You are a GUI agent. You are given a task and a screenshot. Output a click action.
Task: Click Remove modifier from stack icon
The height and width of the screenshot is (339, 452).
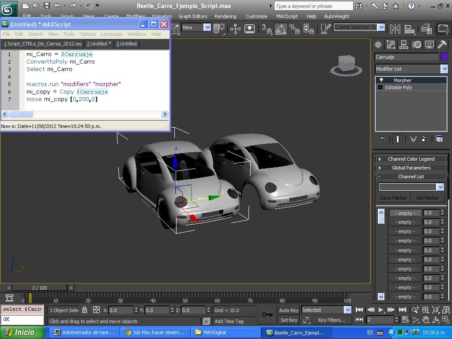[424, 139]
